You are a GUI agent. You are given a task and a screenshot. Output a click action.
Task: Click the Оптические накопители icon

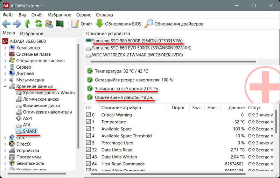coord(19,112)
